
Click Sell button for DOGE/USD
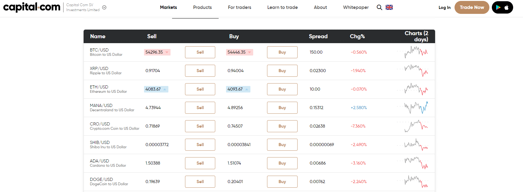[x=200, y=182]
